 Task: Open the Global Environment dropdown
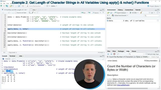(x=120, y=15)
